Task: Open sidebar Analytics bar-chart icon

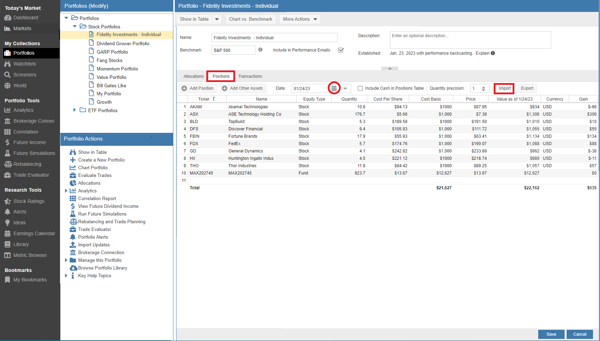Action: [x=7, y=110]
